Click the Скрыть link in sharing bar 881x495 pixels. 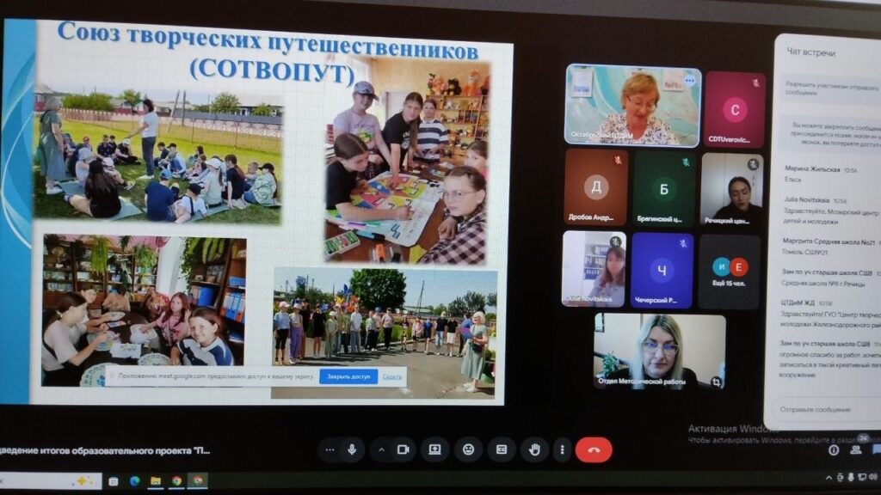point(392,376)
